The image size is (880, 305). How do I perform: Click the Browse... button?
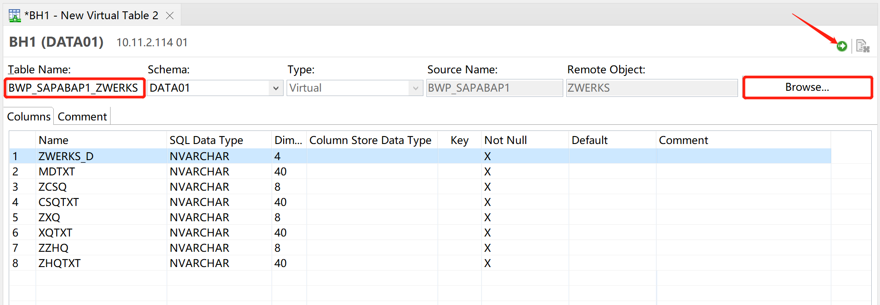(807, 87)
